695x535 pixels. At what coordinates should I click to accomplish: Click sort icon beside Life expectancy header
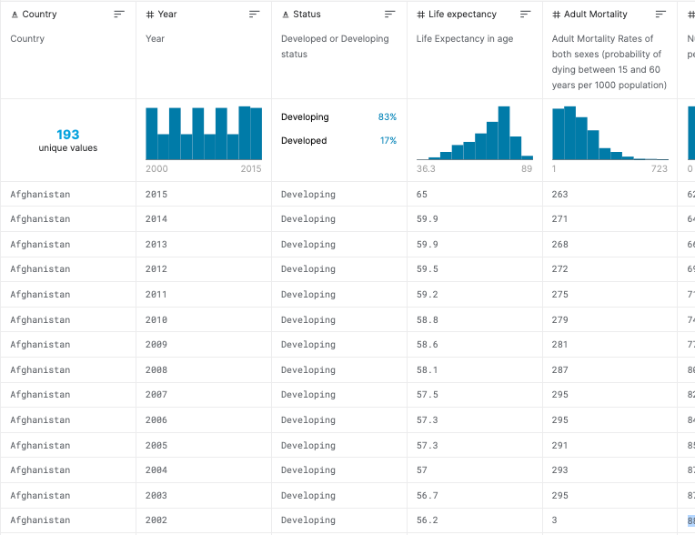coord(526,15)
